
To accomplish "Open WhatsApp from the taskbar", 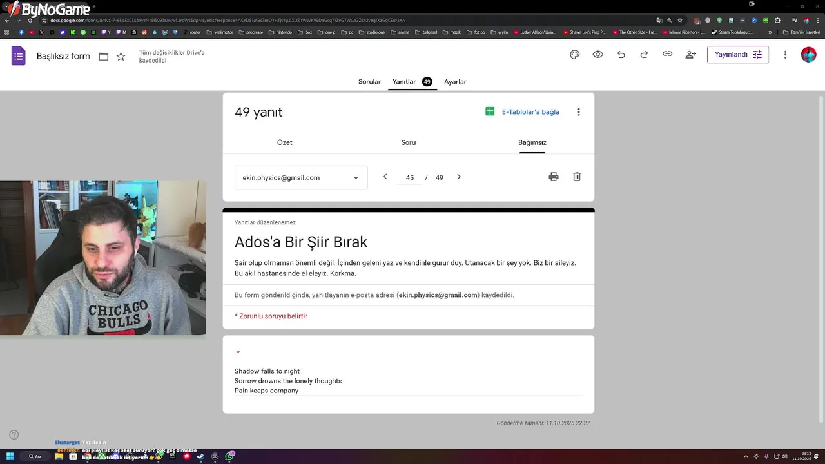I will tap(229, 456).
